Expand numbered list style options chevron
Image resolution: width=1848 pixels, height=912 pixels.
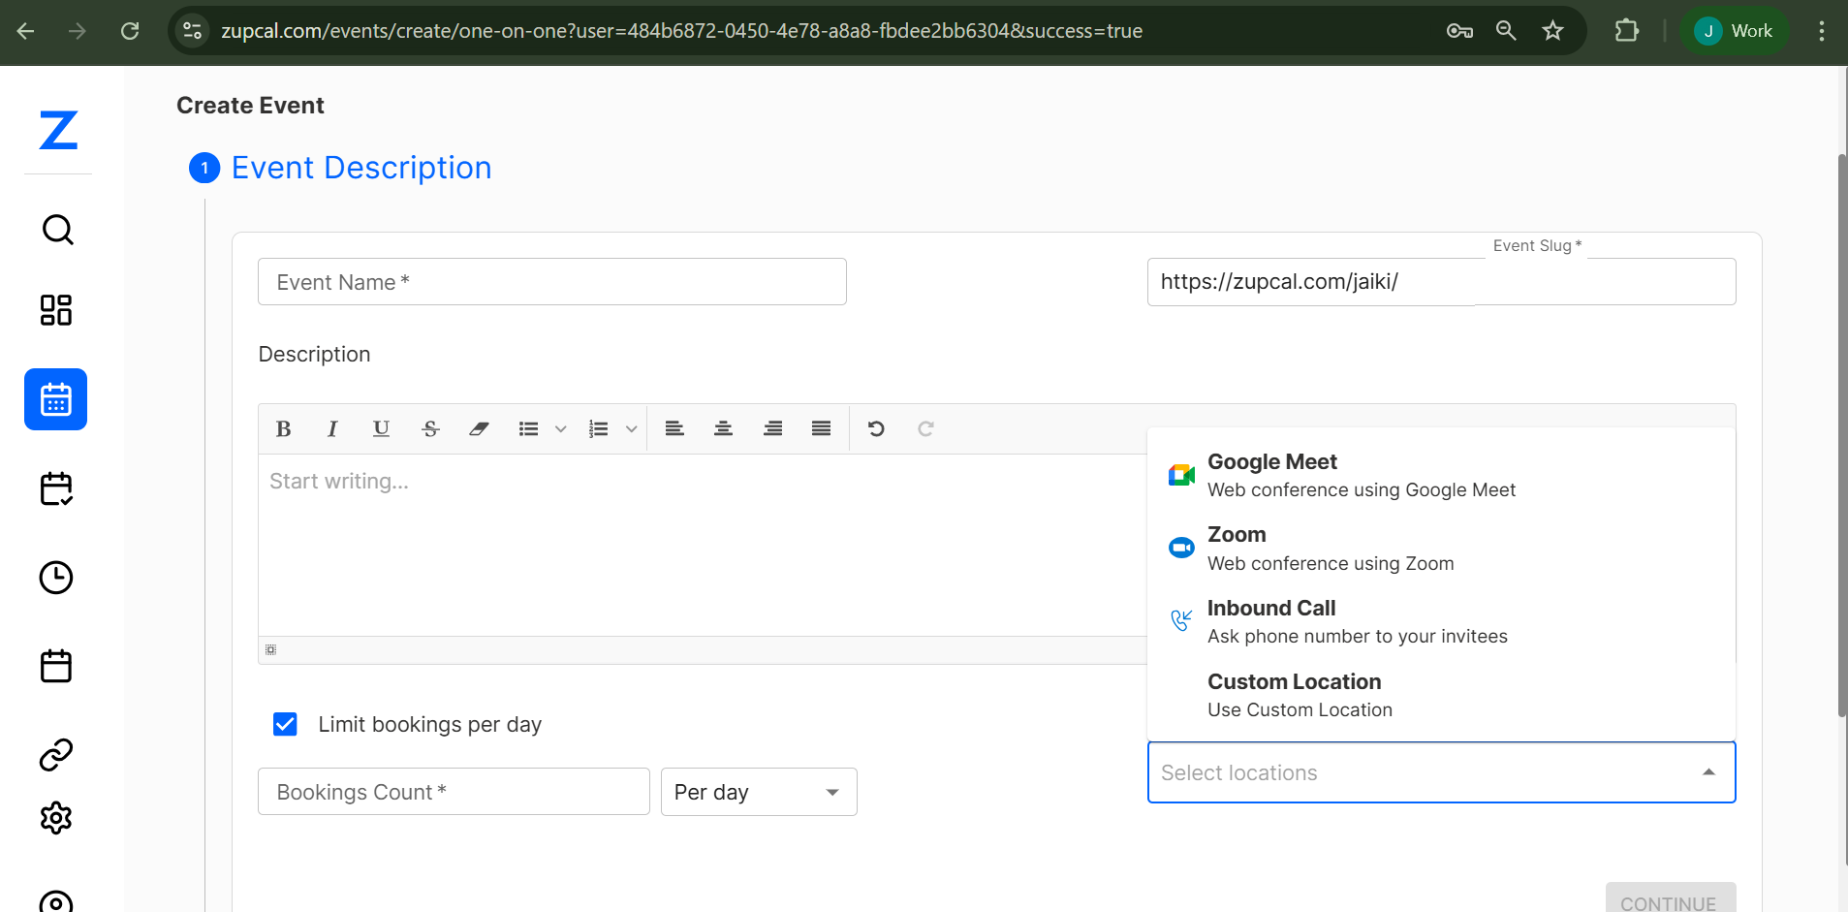click(631, 428)
